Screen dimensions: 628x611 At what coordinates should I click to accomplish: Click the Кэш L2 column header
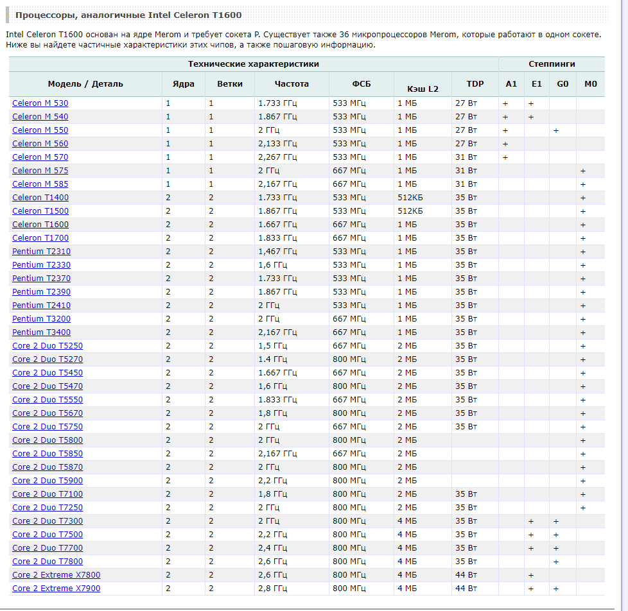pyautogui.click(x=423, y=89)
